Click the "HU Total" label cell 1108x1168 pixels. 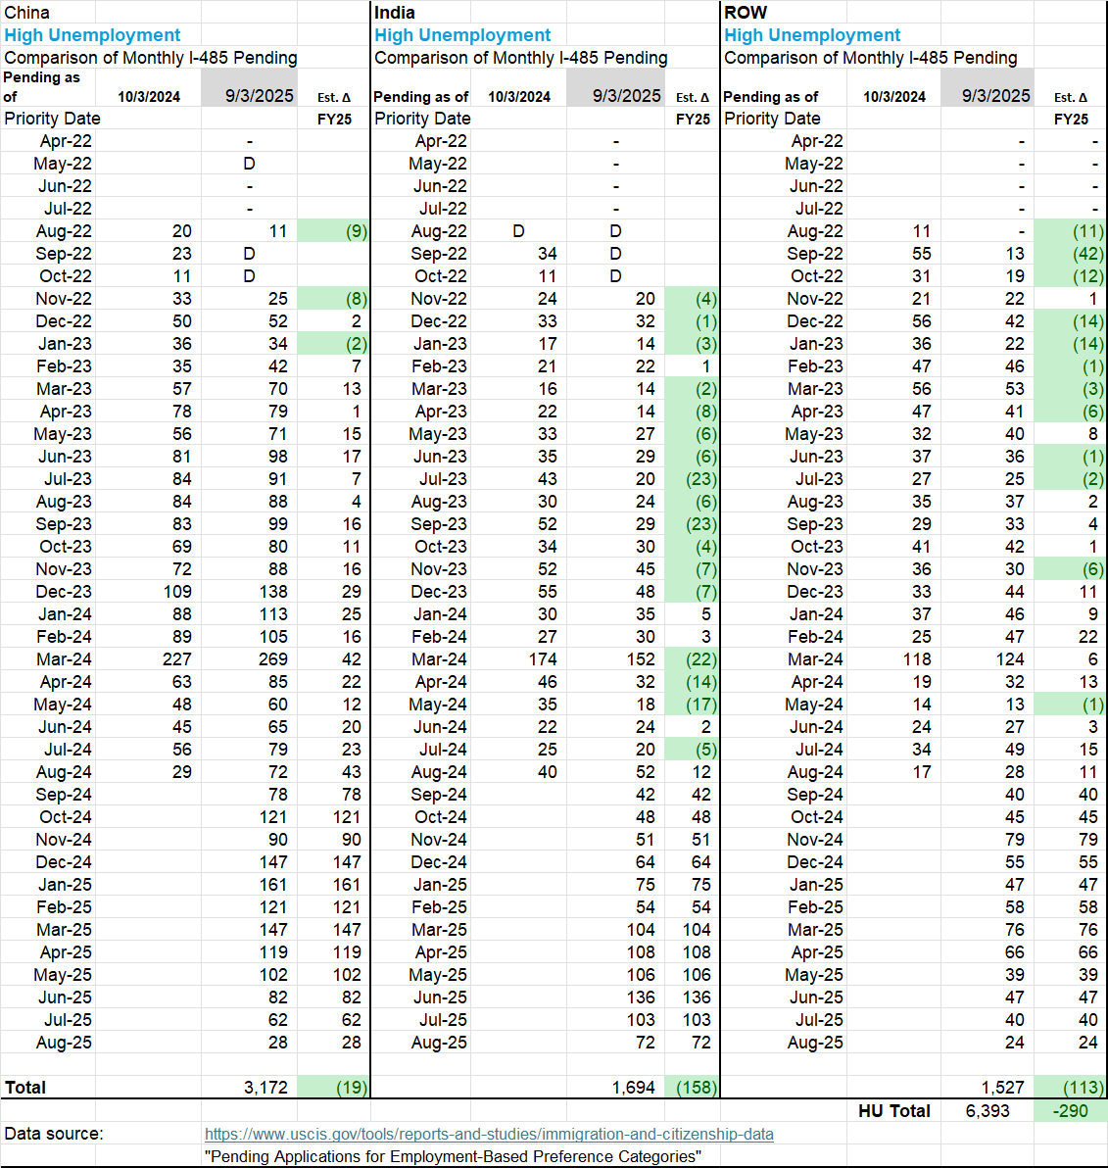coord(893,1111)
